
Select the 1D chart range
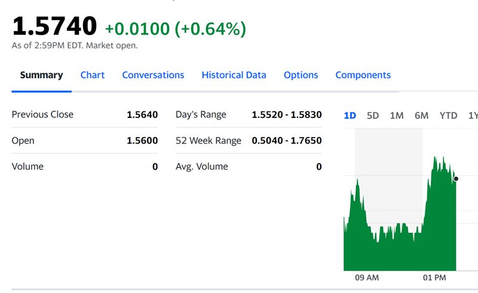pyautogui.click(x=350, y=116)
